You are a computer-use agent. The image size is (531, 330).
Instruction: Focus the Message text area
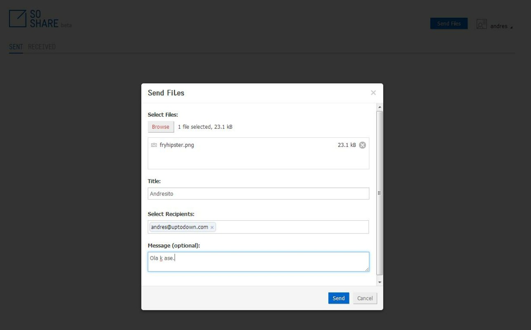tap(258, 262)
